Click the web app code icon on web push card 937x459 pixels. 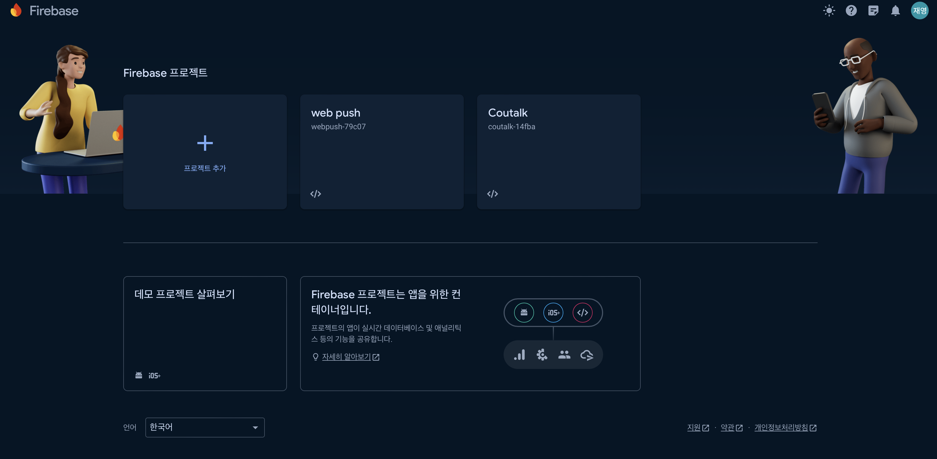(316, 193)
